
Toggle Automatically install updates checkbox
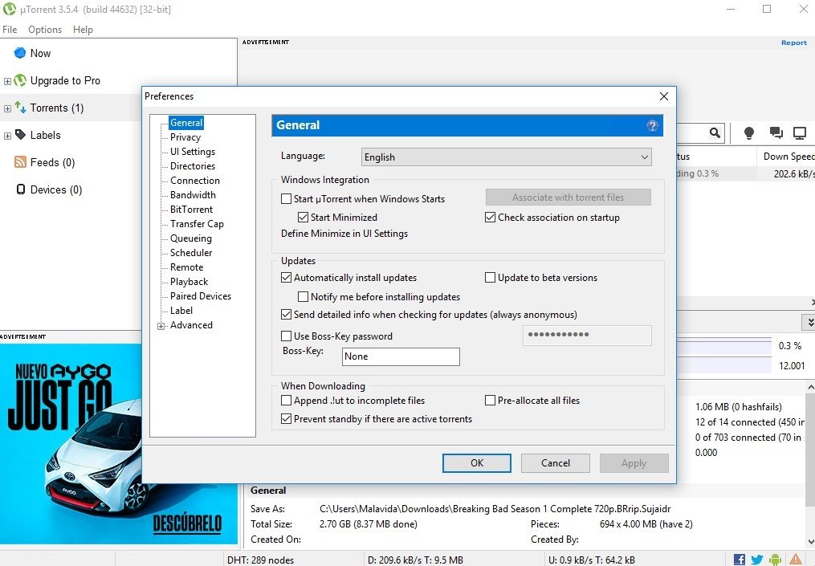tap(286, 278)
